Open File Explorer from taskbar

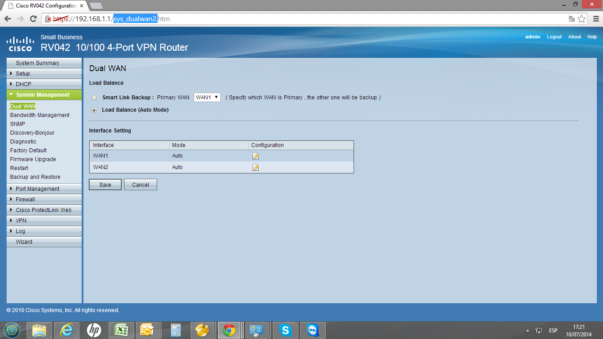[40, 330]
